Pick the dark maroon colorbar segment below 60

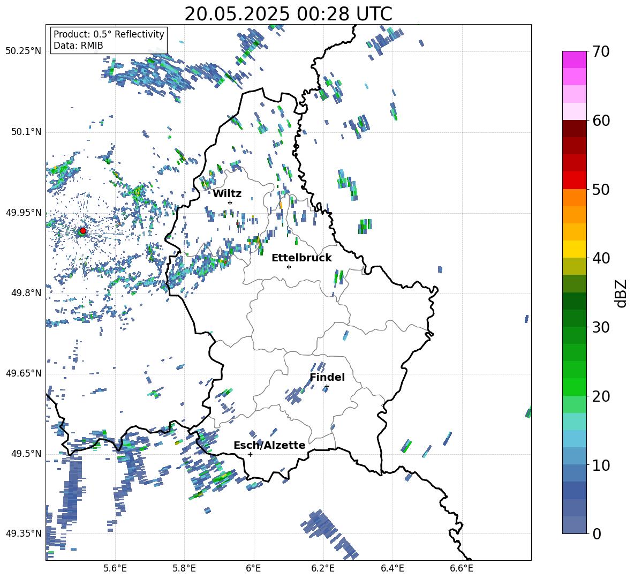pyautogui.click(x=574, y=129)
